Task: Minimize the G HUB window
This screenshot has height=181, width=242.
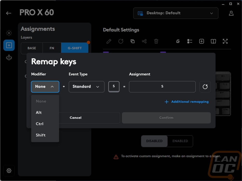Action: (x=223, y=4)
